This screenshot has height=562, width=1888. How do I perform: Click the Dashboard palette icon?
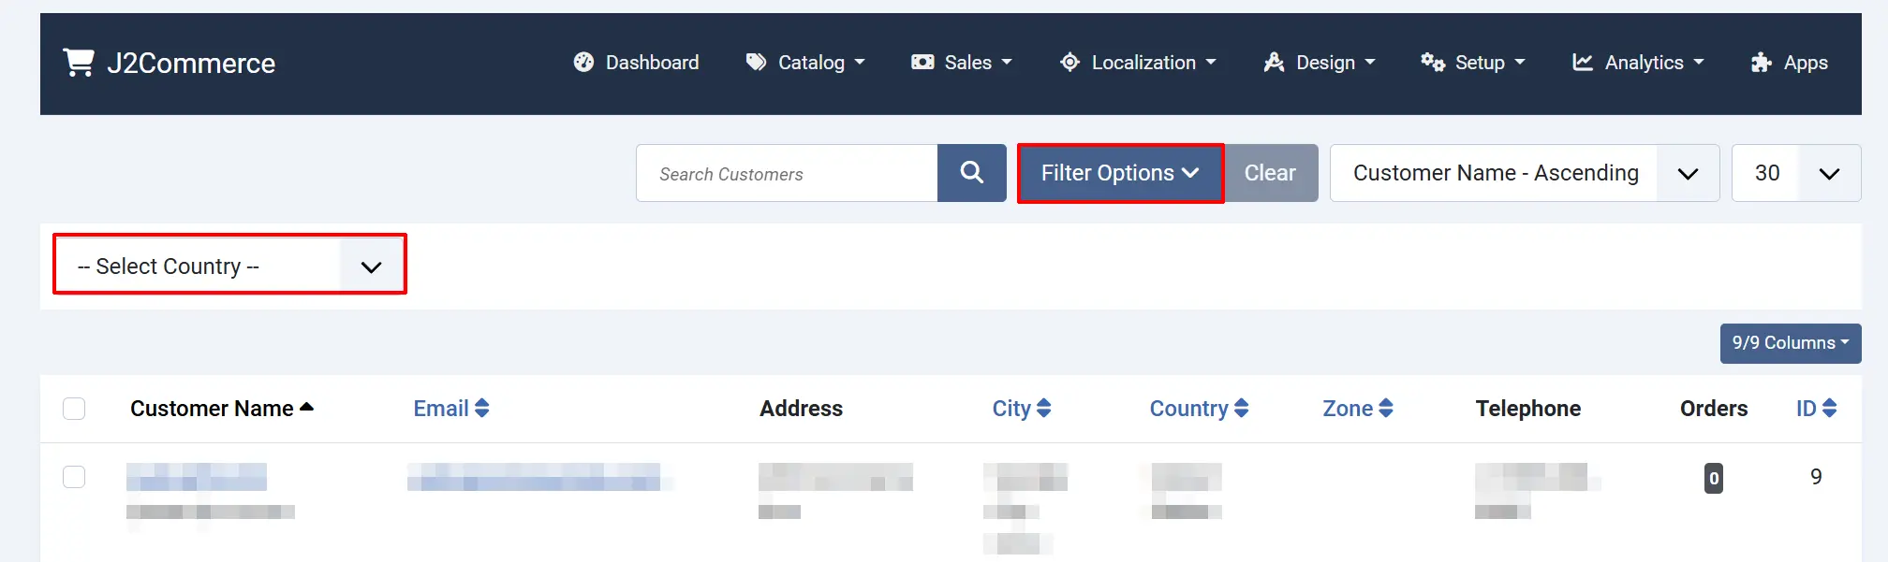coord(583,63)
